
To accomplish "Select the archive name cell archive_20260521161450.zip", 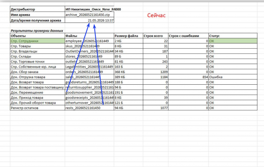I will (x=89, y=15).
